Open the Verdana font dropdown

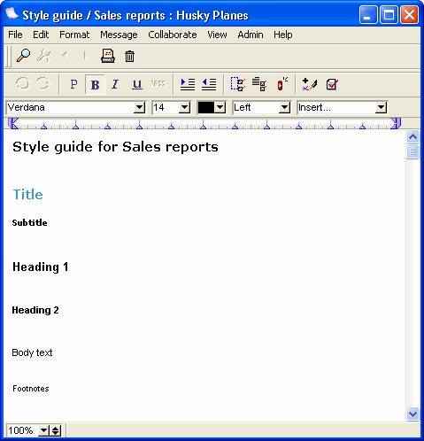[x=139, y=107]
